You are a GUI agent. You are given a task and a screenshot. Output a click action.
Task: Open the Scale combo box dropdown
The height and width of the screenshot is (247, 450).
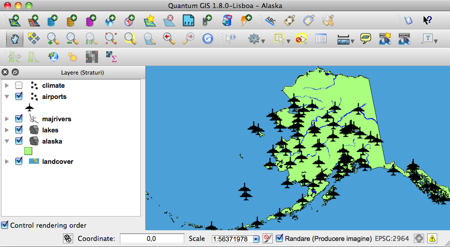coord(256,239)
